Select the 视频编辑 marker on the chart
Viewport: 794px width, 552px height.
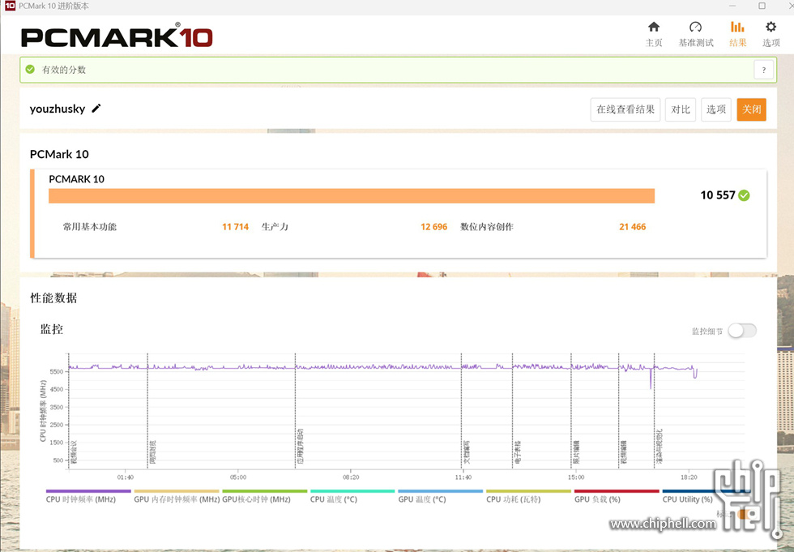[x=624, y=452]
